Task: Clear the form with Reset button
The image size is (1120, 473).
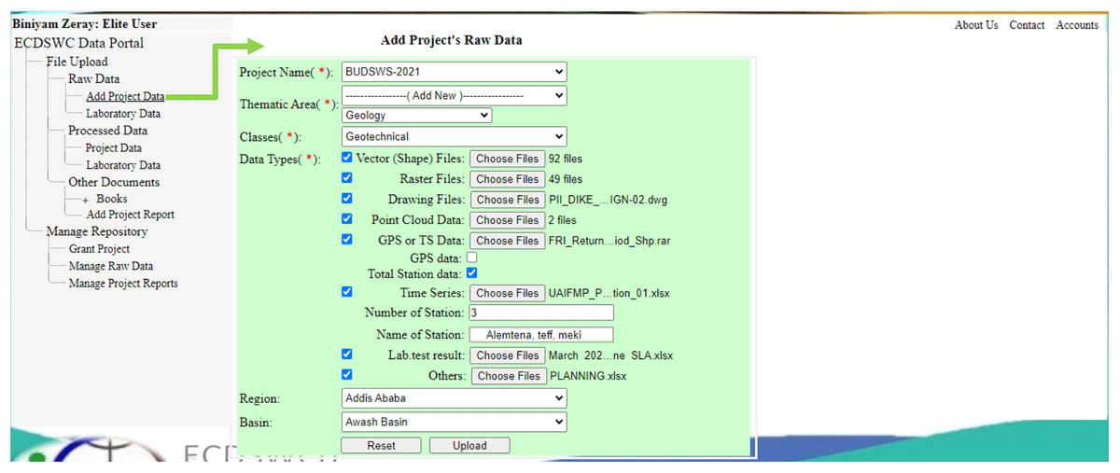Action: click(381, 446)
